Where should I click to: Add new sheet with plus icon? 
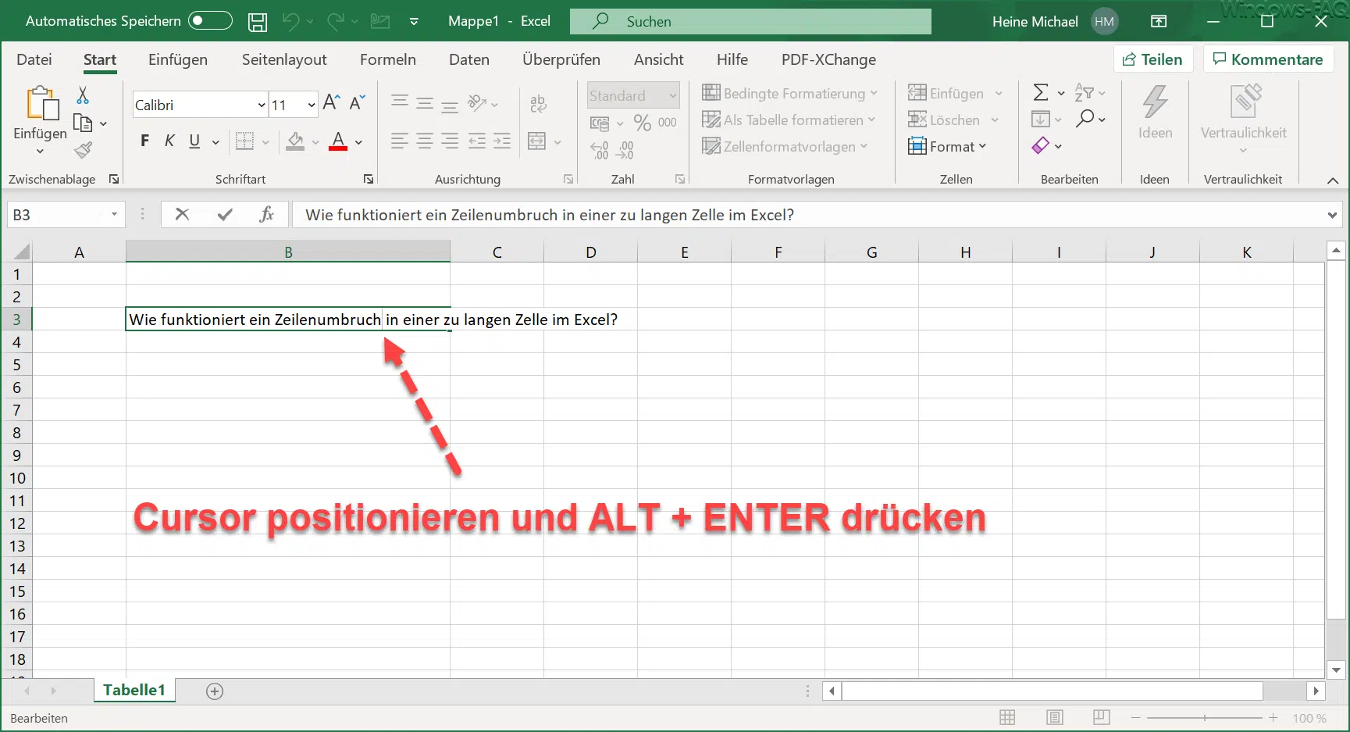click(x=215, y=691)
